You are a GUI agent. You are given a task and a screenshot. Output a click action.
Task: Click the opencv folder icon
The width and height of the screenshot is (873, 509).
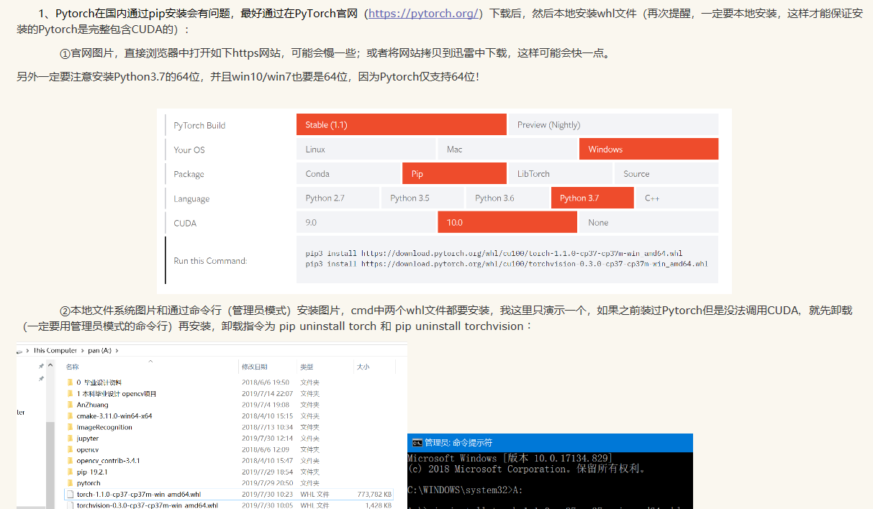click(x=71, y=449)
